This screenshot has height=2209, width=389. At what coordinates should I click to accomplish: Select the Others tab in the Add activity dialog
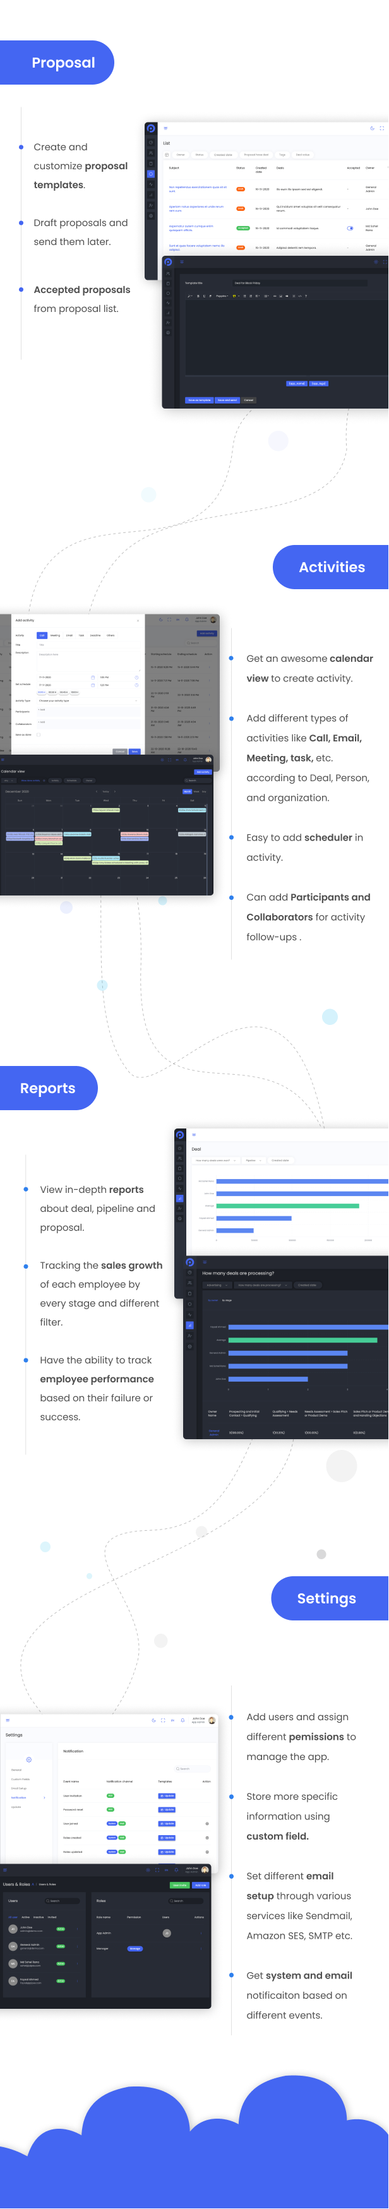tap(111, 635)
